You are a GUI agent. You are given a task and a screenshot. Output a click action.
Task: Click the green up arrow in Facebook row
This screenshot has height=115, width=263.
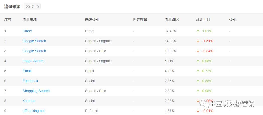198,81
